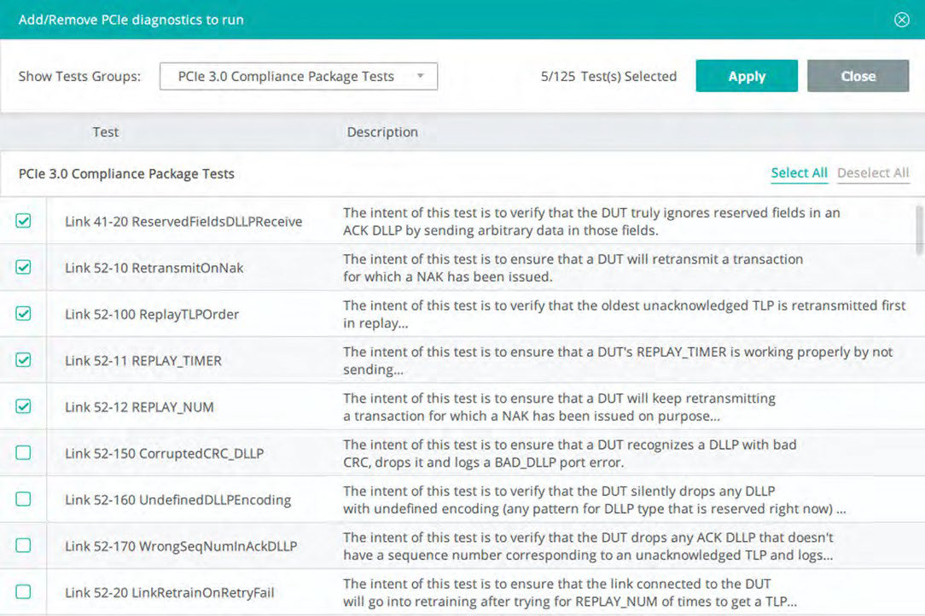
Task: Click the Description column header
Action: pyautogui.click(x=382, y=132)
